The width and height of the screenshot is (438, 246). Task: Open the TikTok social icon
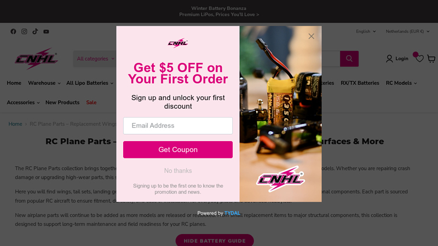coord(35,32)
